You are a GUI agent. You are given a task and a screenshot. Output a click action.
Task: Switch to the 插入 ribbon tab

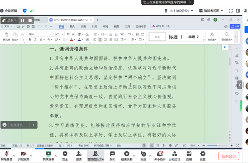[x=72, y=26]
